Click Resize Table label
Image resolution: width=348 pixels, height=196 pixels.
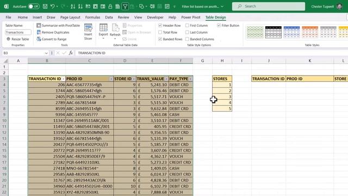[20, 39]
